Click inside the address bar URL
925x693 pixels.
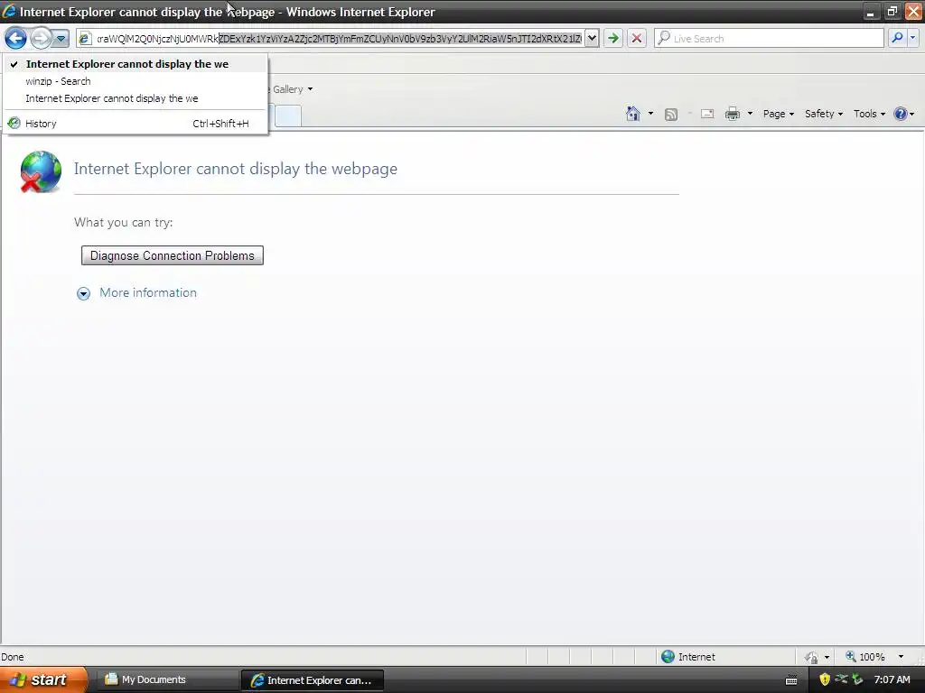click(340, 38)
